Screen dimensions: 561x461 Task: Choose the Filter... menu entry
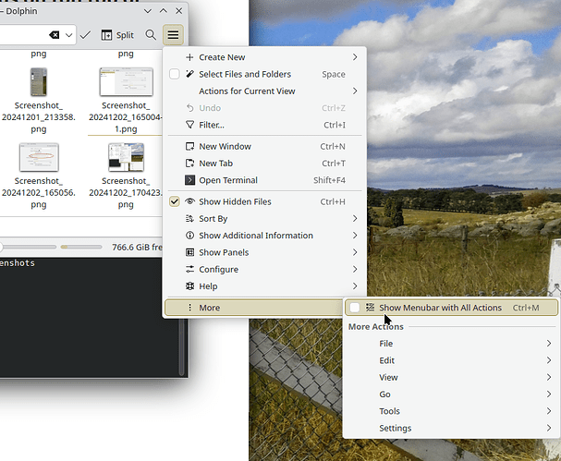(264, 125)
